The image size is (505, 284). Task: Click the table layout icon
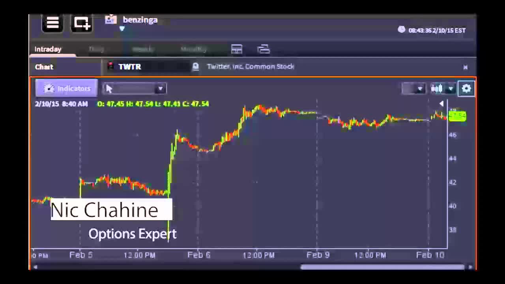coord(237,49)
